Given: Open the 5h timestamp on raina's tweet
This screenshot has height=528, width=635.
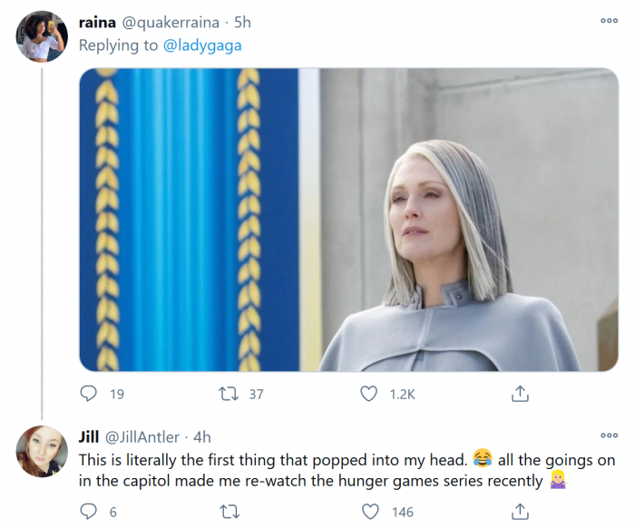Looking at the screenshot, I should pyautogui.click(x=242, y=22).
